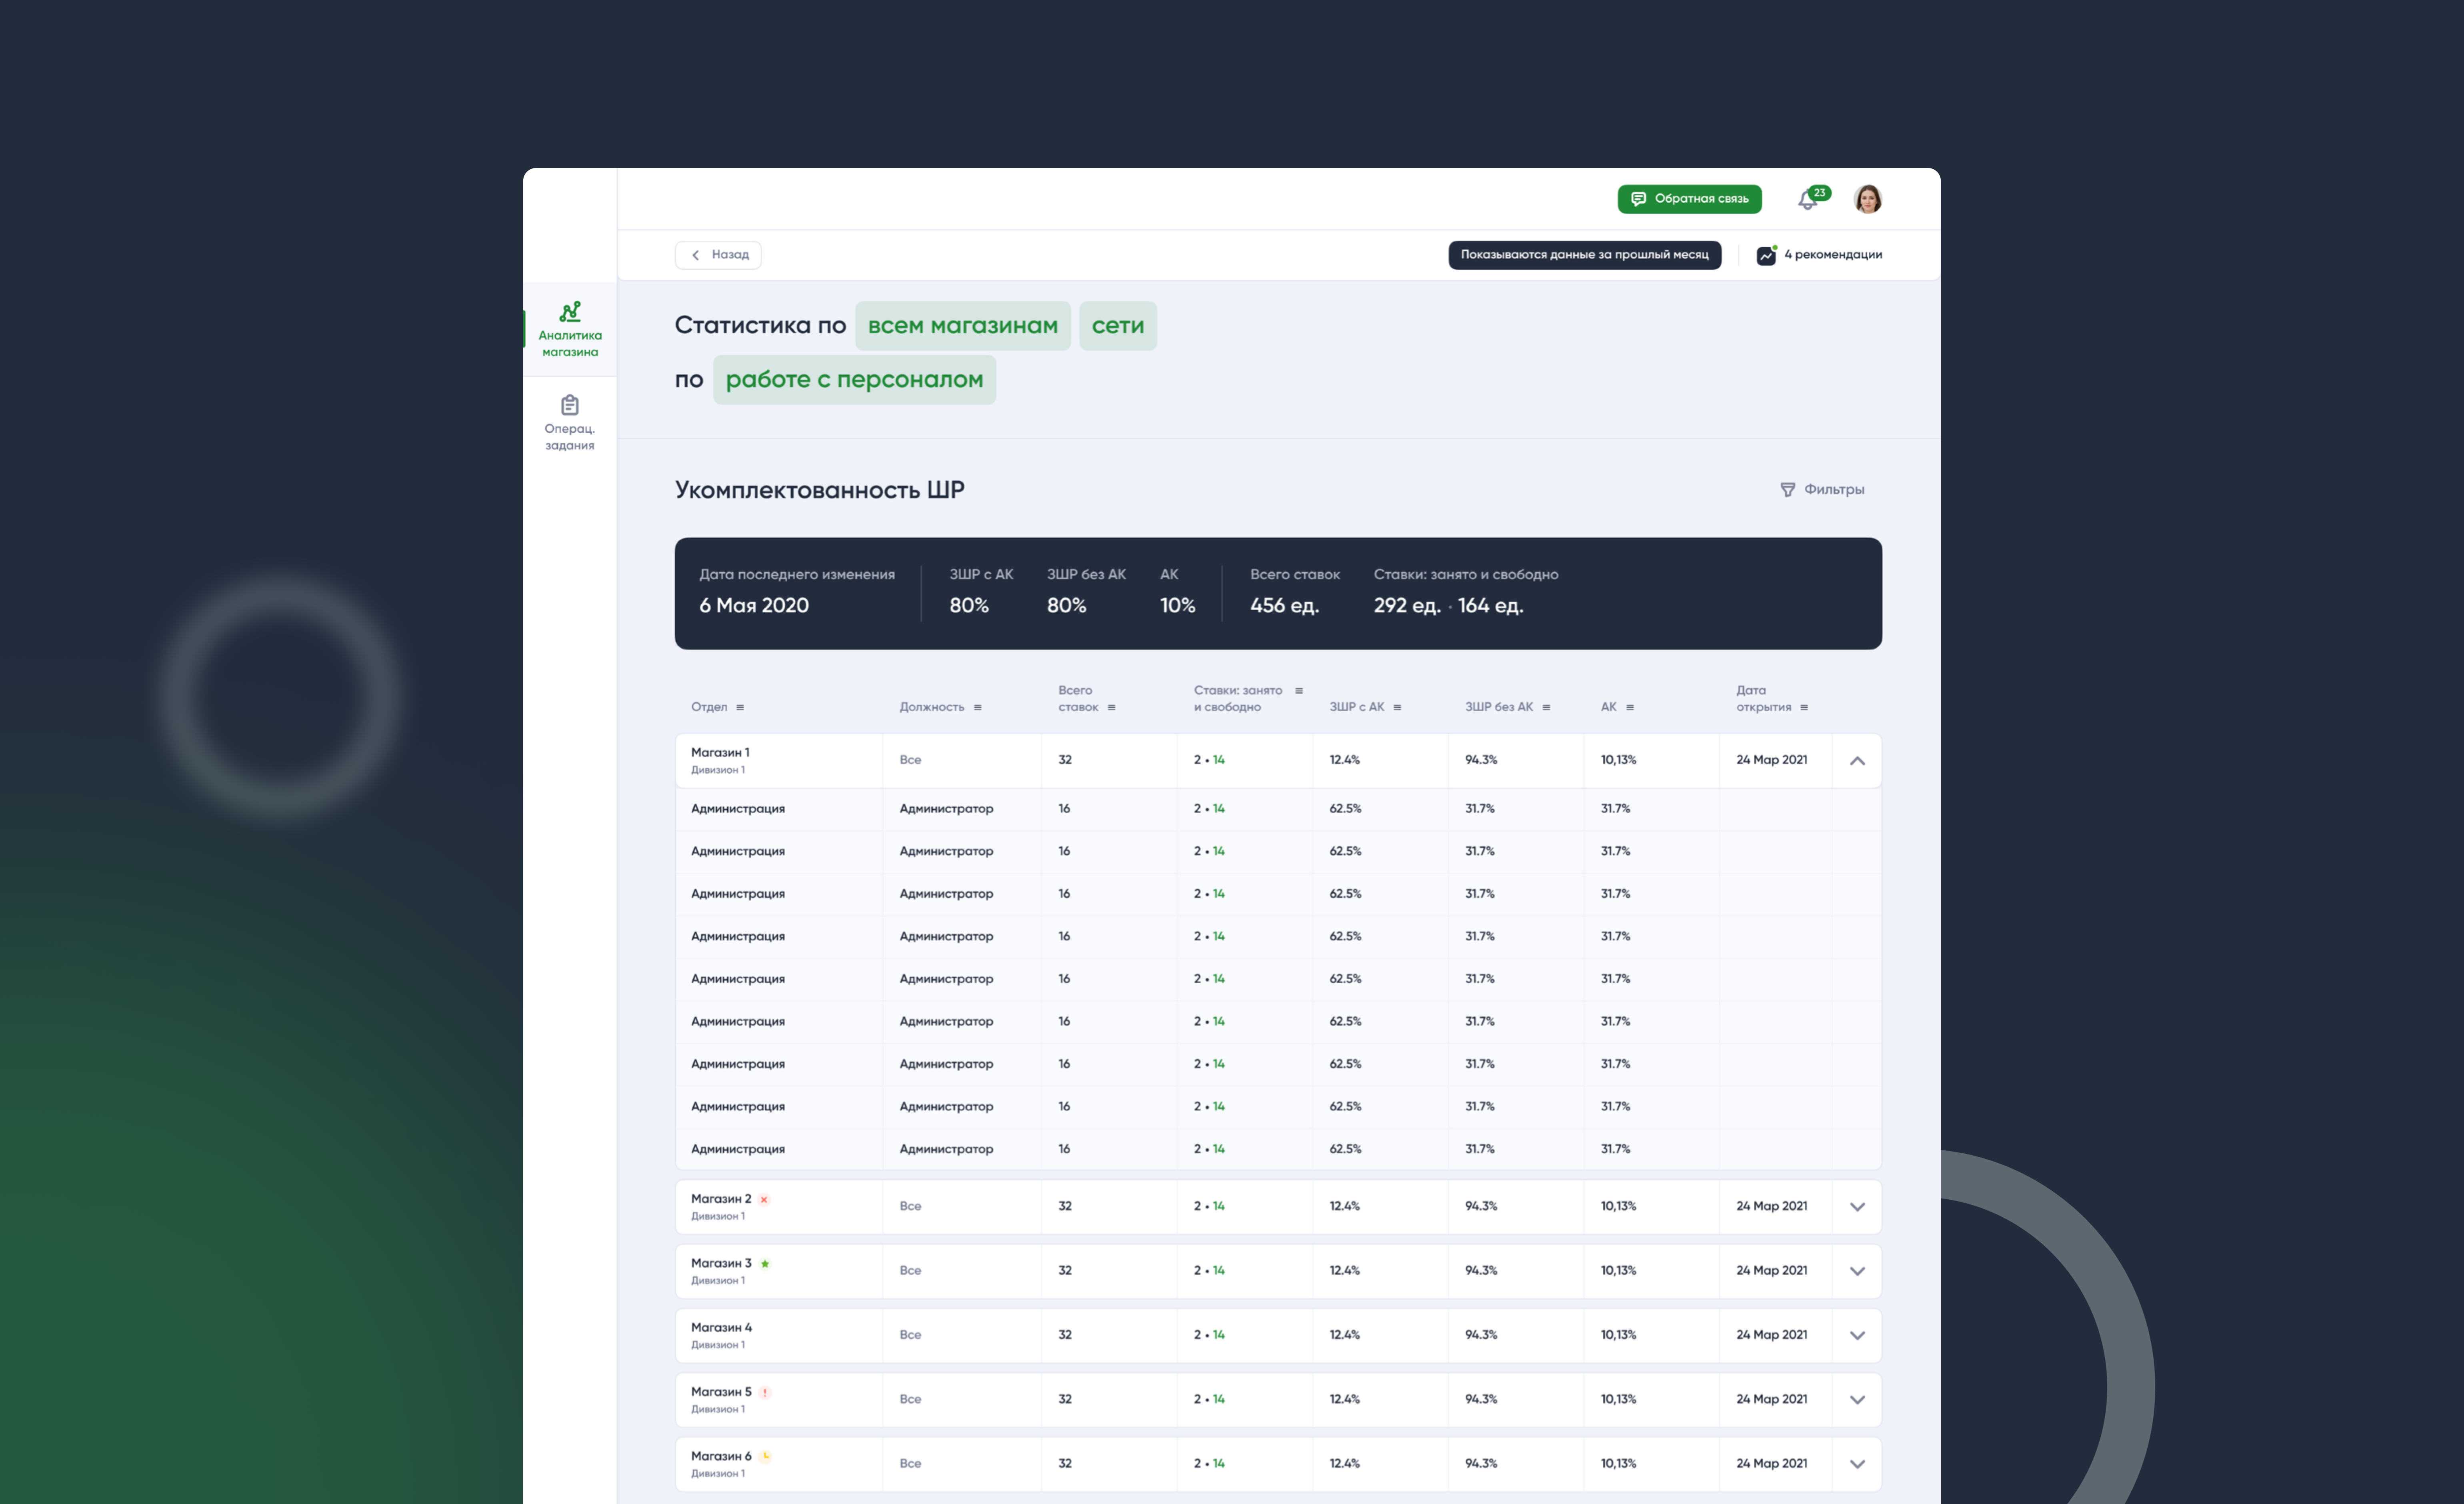Image resolution: width=2464 pixels, height=1504 pixels.
Task: Collapse the Магазин 1 row
Action: coord(1857,761)
